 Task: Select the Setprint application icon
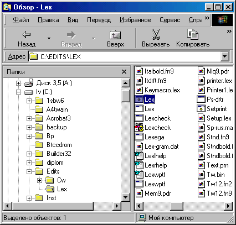(201, 109)
